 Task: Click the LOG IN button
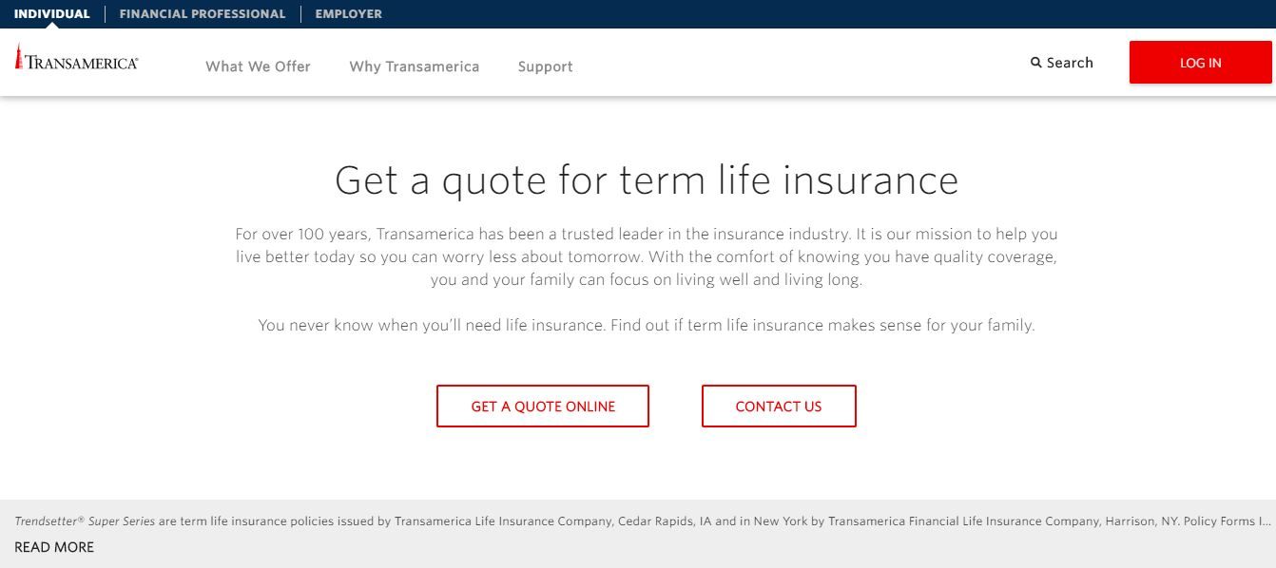pos(1200,63)
